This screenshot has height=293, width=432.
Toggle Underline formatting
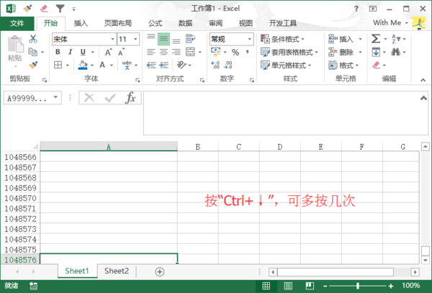tap(83, 52)
